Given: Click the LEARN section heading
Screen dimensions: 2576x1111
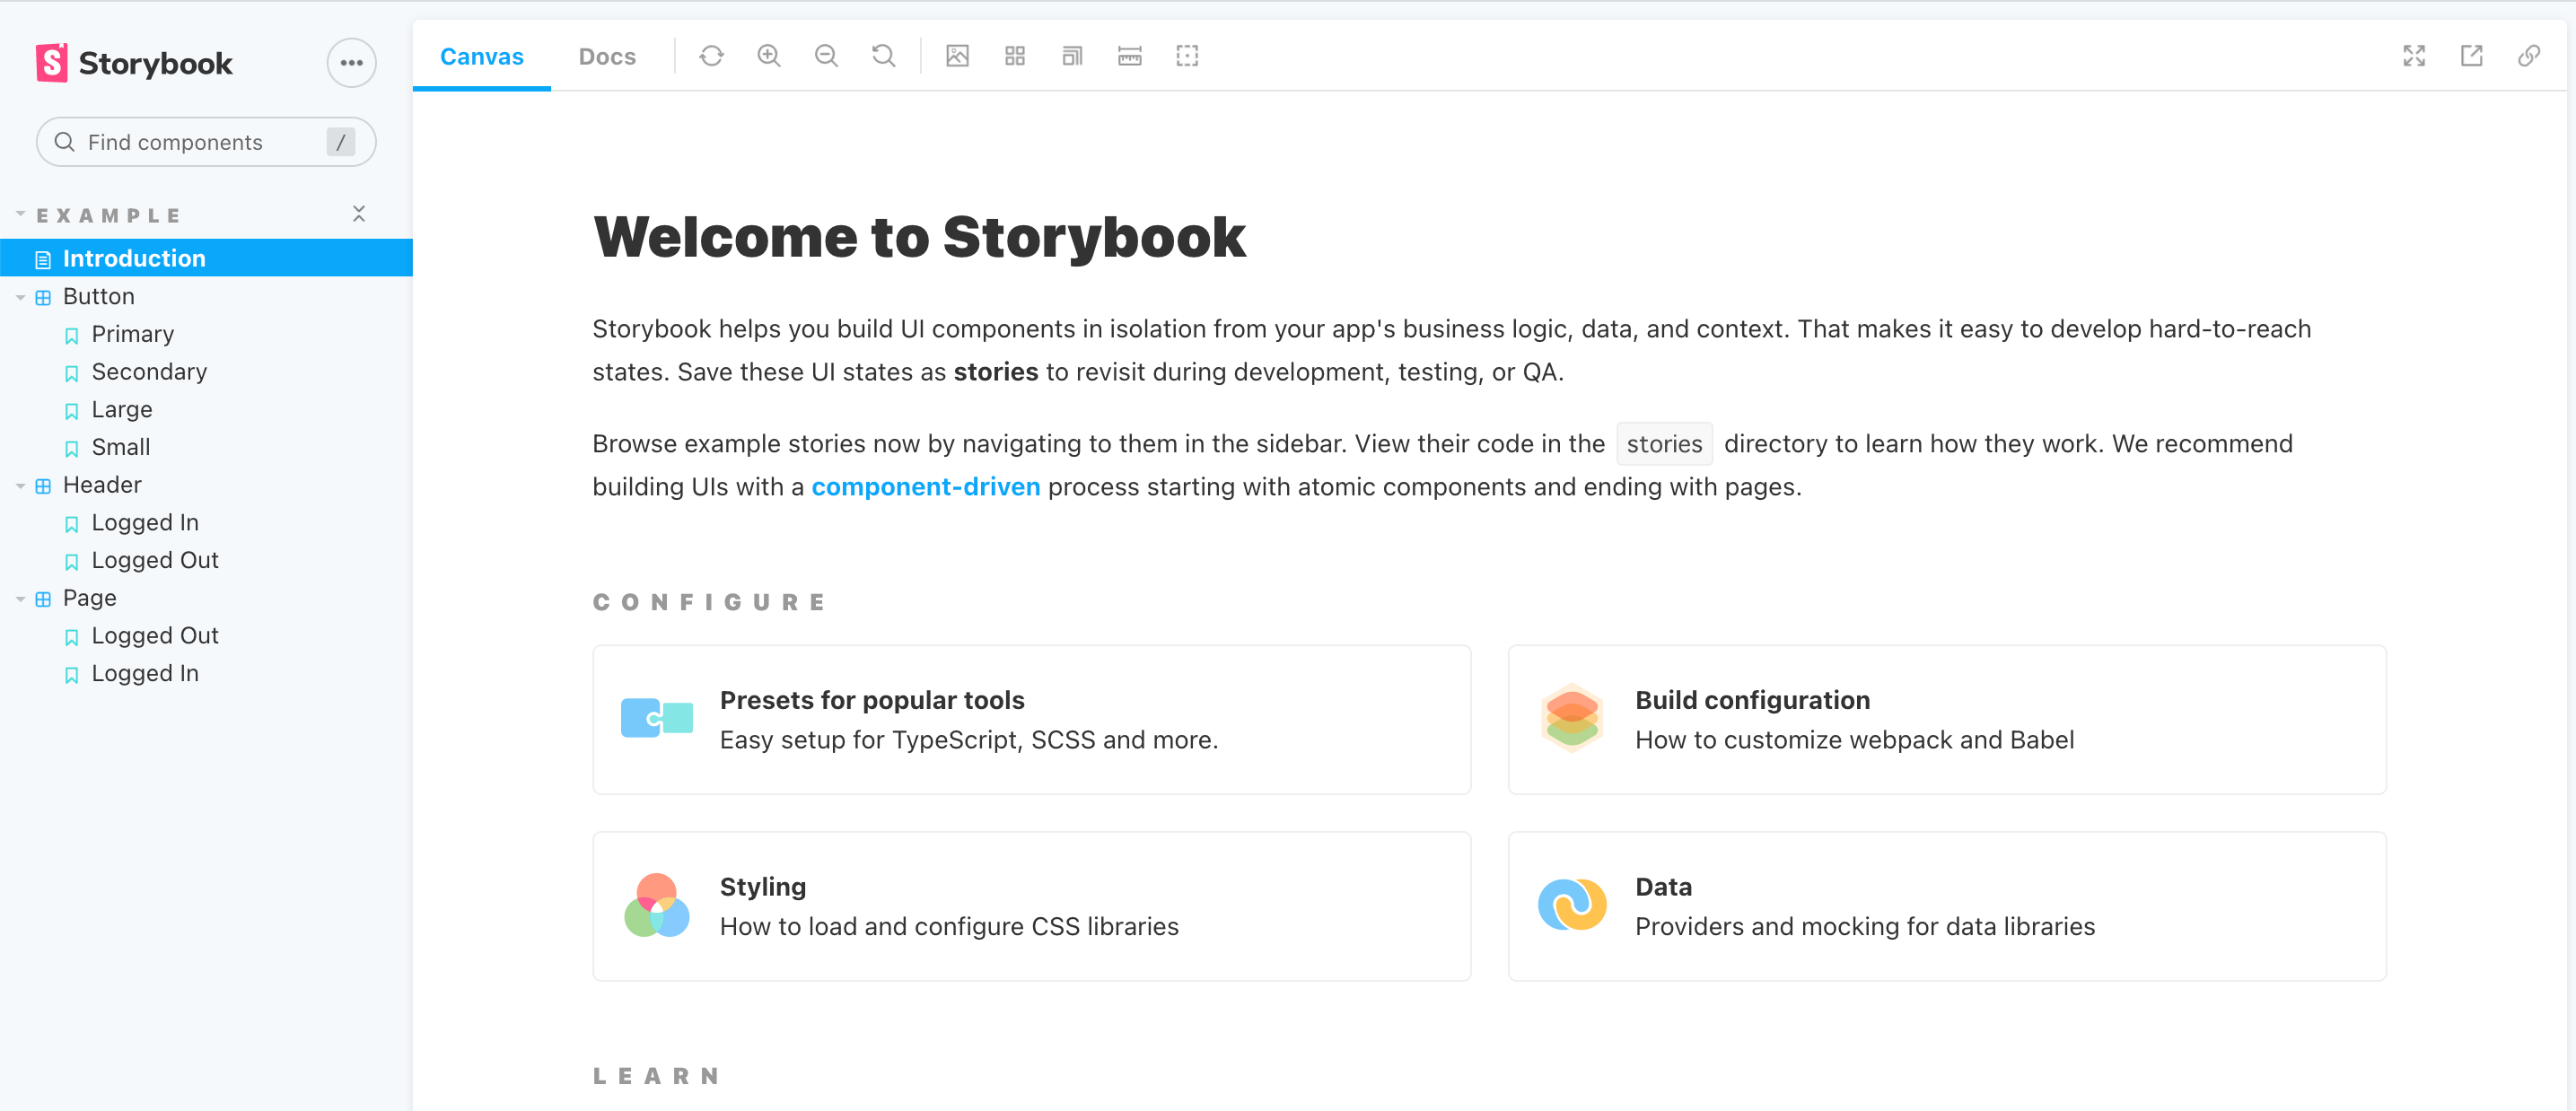Looking at the screenshot, I should click(656, 1076).
